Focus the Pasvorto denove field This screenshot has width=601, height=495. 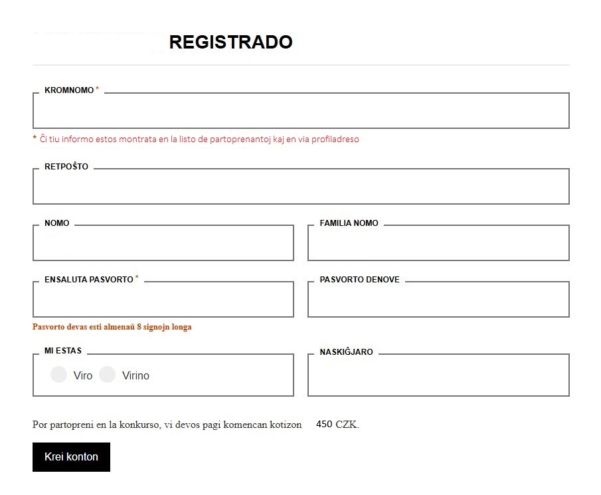point(438,300)
